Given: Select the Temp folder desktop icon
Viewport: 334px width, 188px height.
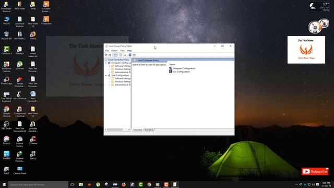Looking at the screenshot, I should pos(33,6).
